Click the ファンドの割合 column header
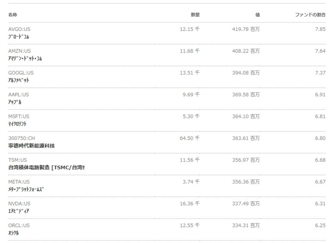 [x=310, y=15]
